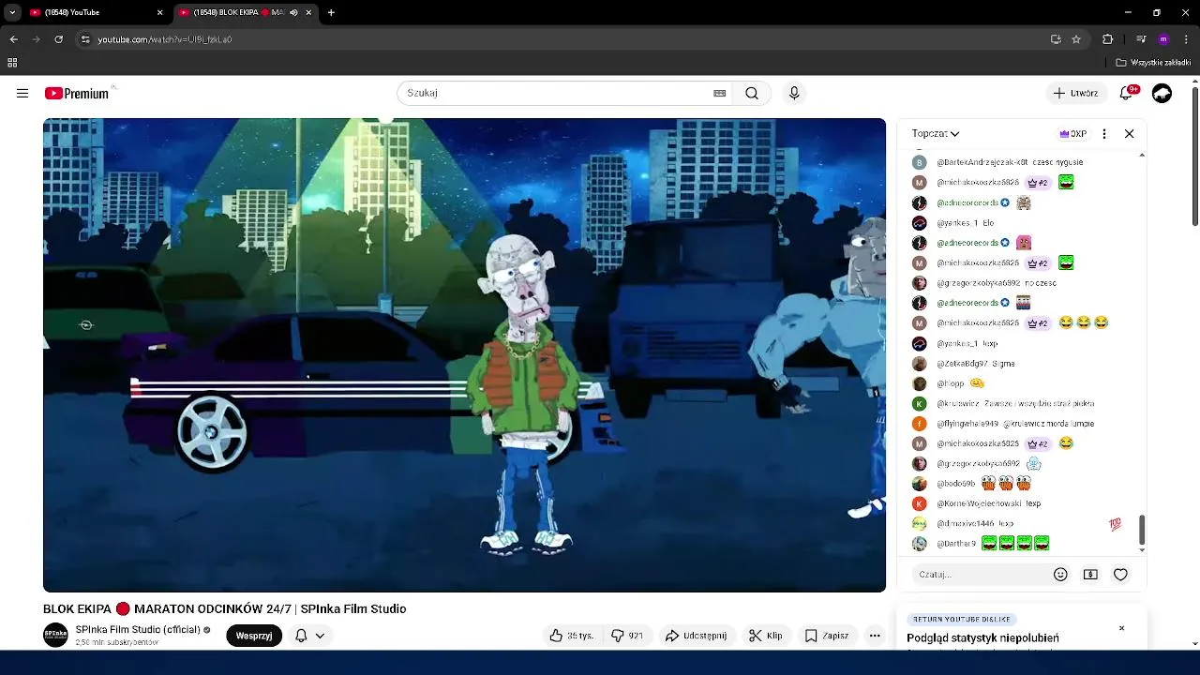The height and width of the screenshot is (675, 1200).
Task: Click the Wesprzyj join button
Action: tap(254, 636)
